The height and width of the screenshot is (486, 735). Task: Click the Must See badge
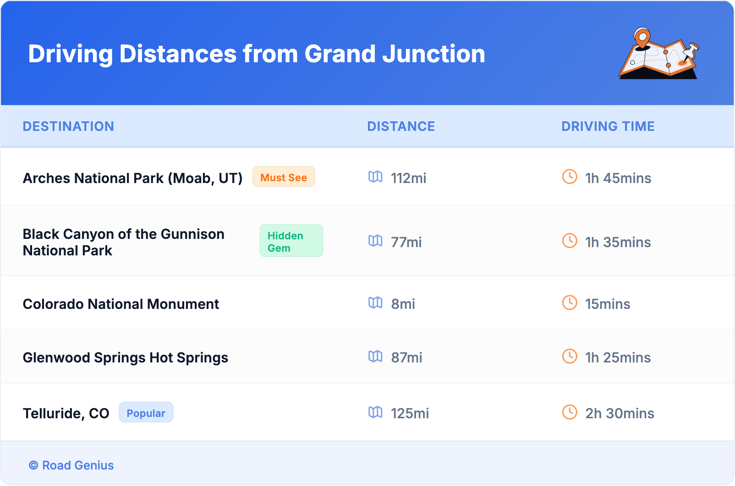coord(284,177)
